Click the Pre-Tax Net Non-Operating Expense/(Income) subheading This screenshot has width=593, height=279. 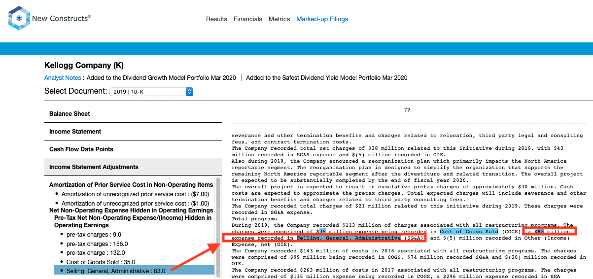133,221
